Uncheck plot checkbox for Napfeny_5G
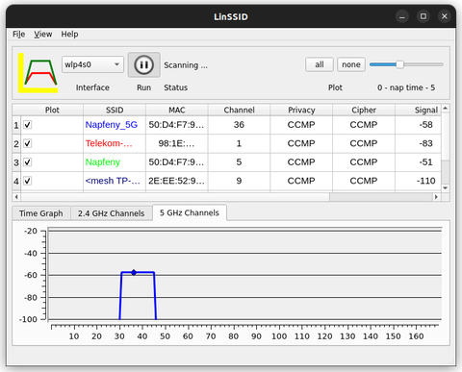Screen dimensions: 462x372 tap(28, 125)
